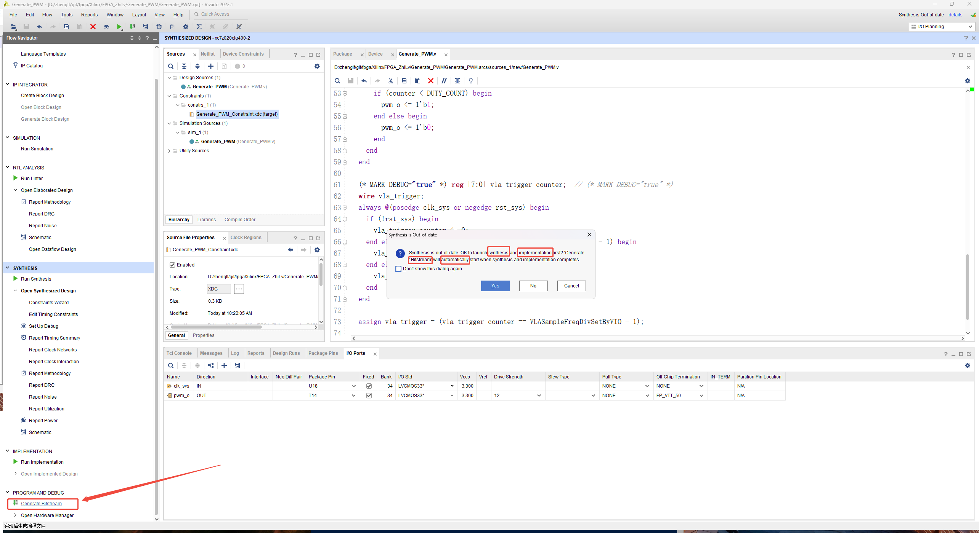
Task: Open the I/O Planning layout dropdown
Action: click(942, 27)
